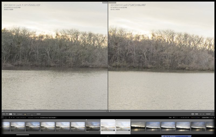
Task: Close the Select photo panel
Action: point(106,111)
